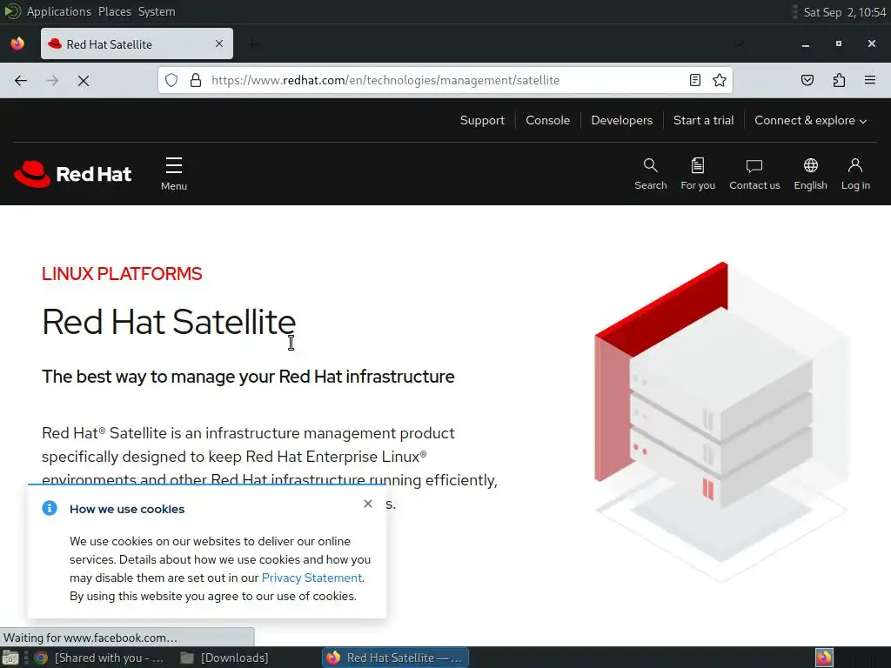The height and width of the screenshot is (668, 891).
Task: Open the Pocket save icon
Action: (807, 80)
